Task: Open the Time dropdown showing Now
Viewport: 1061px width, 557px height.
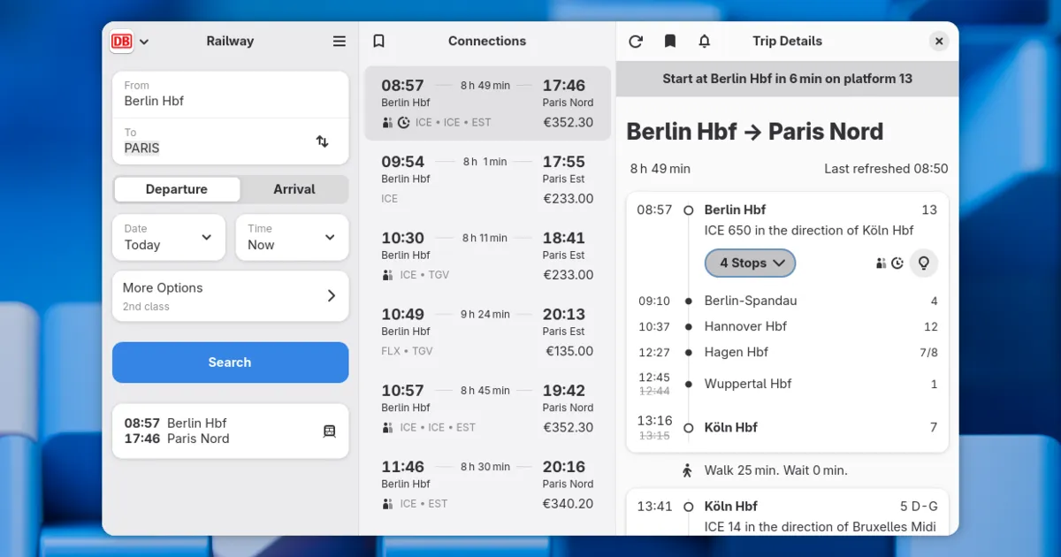Action: click(x=292, y=237)
